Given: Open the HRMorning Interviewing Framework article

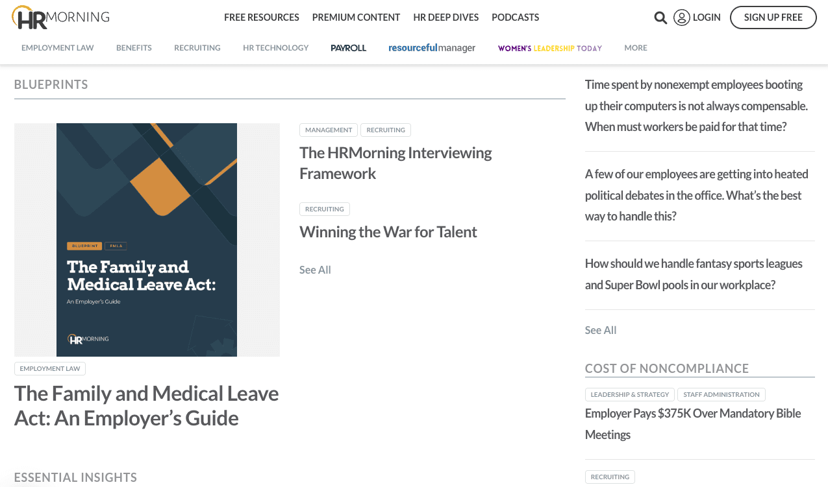Looking at the screenshot, I should click(395, 162).
